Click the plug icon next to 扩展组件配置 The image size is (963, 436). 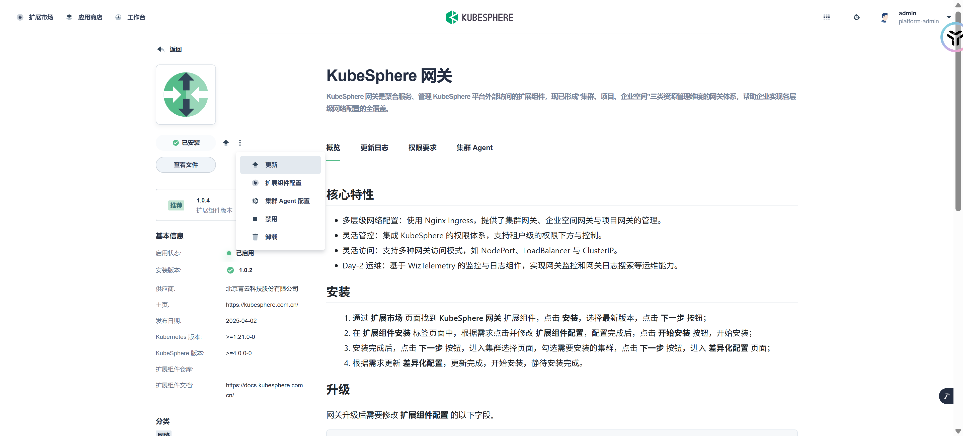tap(255, 183)
